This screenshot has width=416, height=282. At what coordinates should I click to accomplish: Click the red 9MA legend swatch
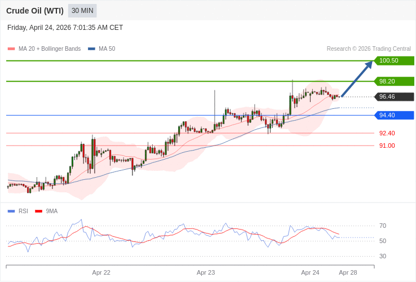click(x=38, y=211)
